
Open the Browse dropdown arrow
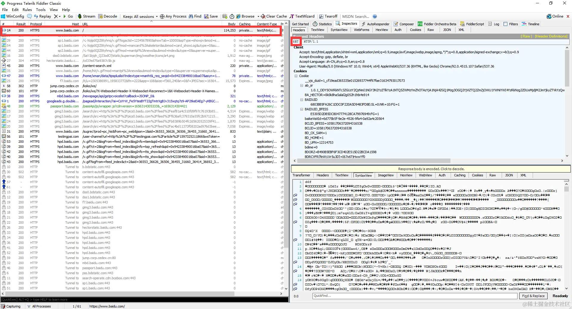(258, 17)
